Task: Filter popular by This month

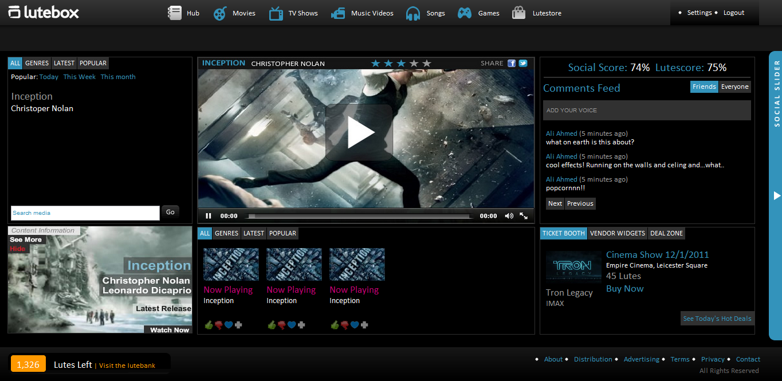Action: (x=118, y=77)
